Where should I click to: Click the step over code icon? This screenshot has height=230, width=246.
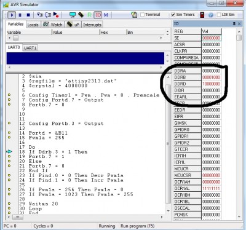tap(48, 15)
